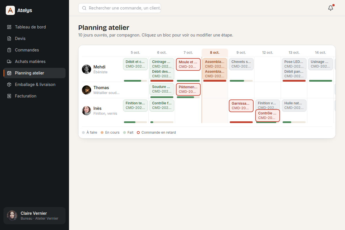Click the "Fait" legend dot
The width and height of the screenshot is (345, 230).
coord(124,133)
